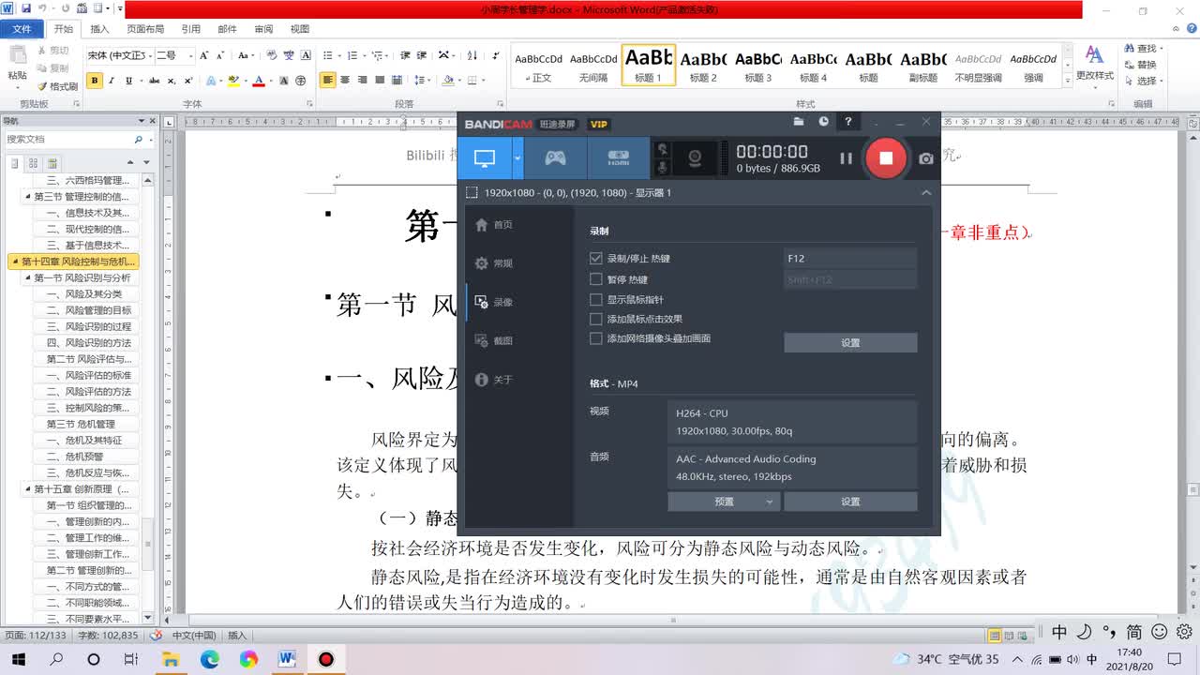Open Bandicam 常规 general settings

(493, 263)
